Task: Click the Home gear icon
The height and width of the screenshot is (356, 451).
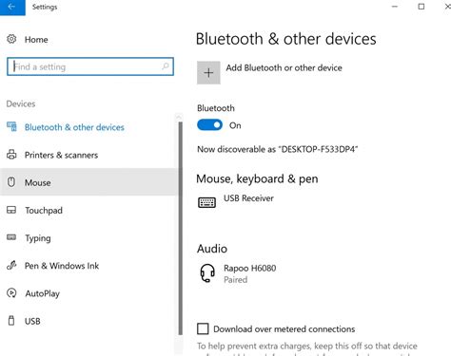Action: pos(11,39)
